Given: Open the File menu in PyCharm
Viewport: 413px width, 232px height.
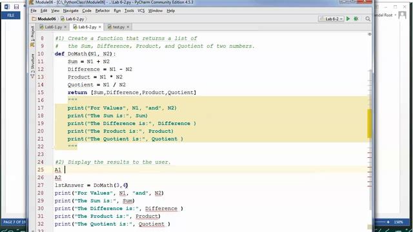Looking at the screenshot, I should click(x=34, y=11).
